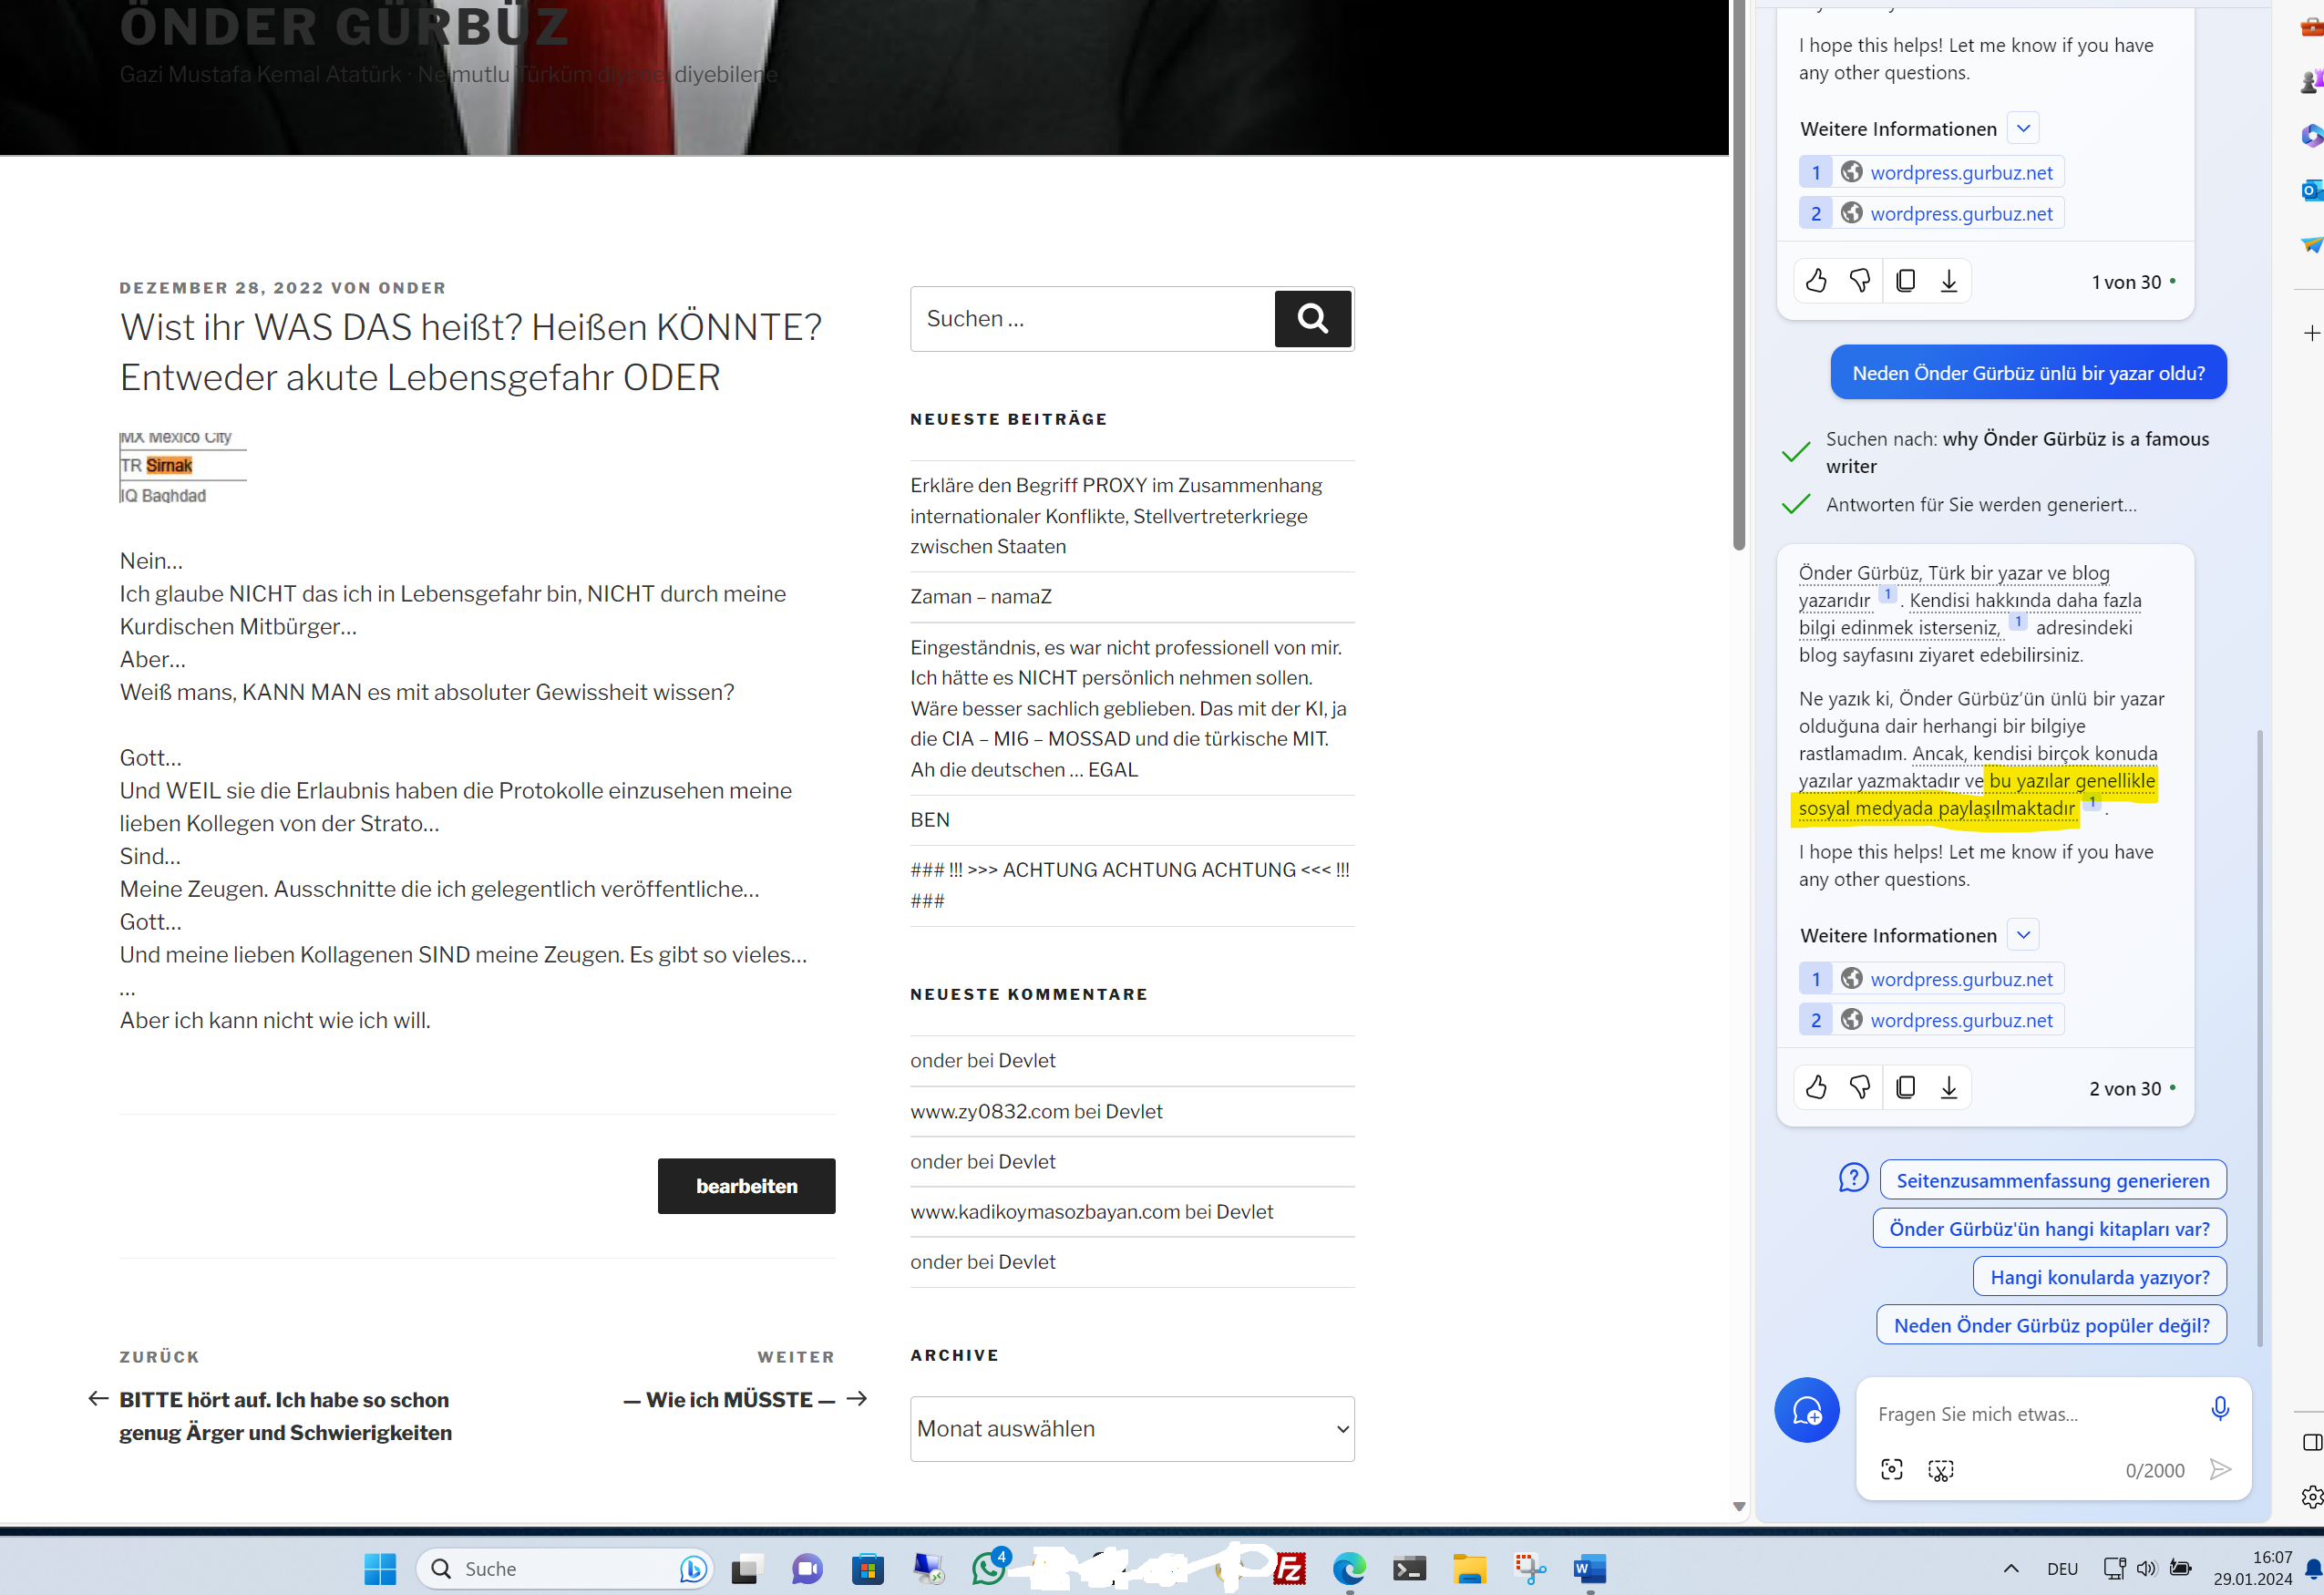Open Terminal from the taskbar
The image size is (2324, 1595).
[1410, 1568]
